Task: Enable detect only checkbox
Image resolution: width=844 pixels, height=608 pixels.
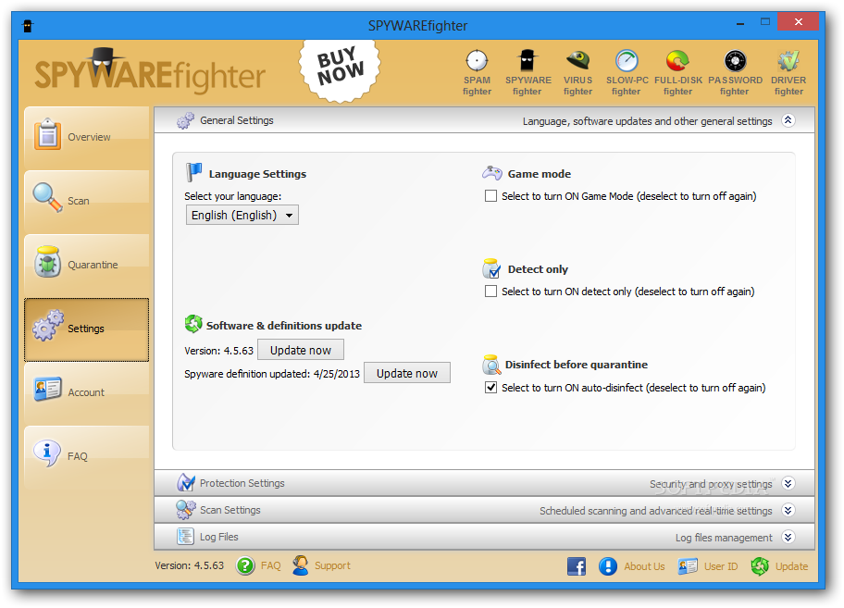Action: click(x=490, y=292)
